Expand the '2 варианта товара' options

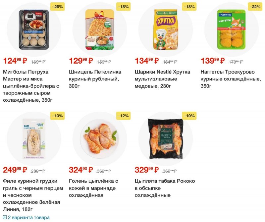pyautogui.click(x=28, y=217)
